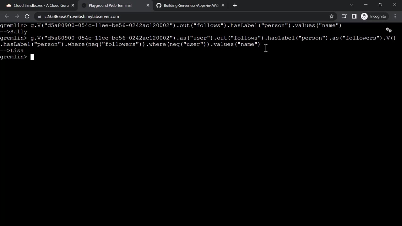Reload the web terminal page
The width and height of the screenshot is (402, 226).
click(27, 16)
